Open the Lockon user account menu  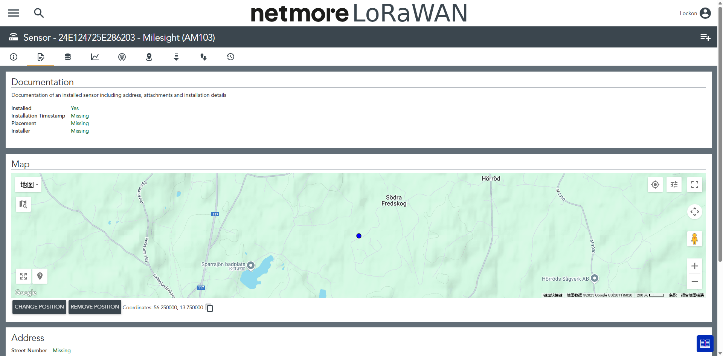(695, 13)
